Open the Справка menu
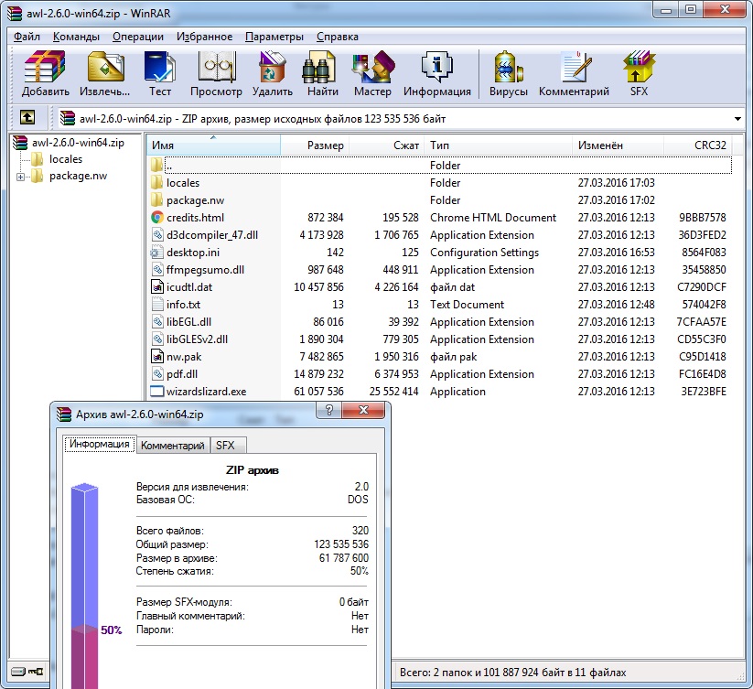The height and width of the screenshot is (689, 753). point(338,37)
